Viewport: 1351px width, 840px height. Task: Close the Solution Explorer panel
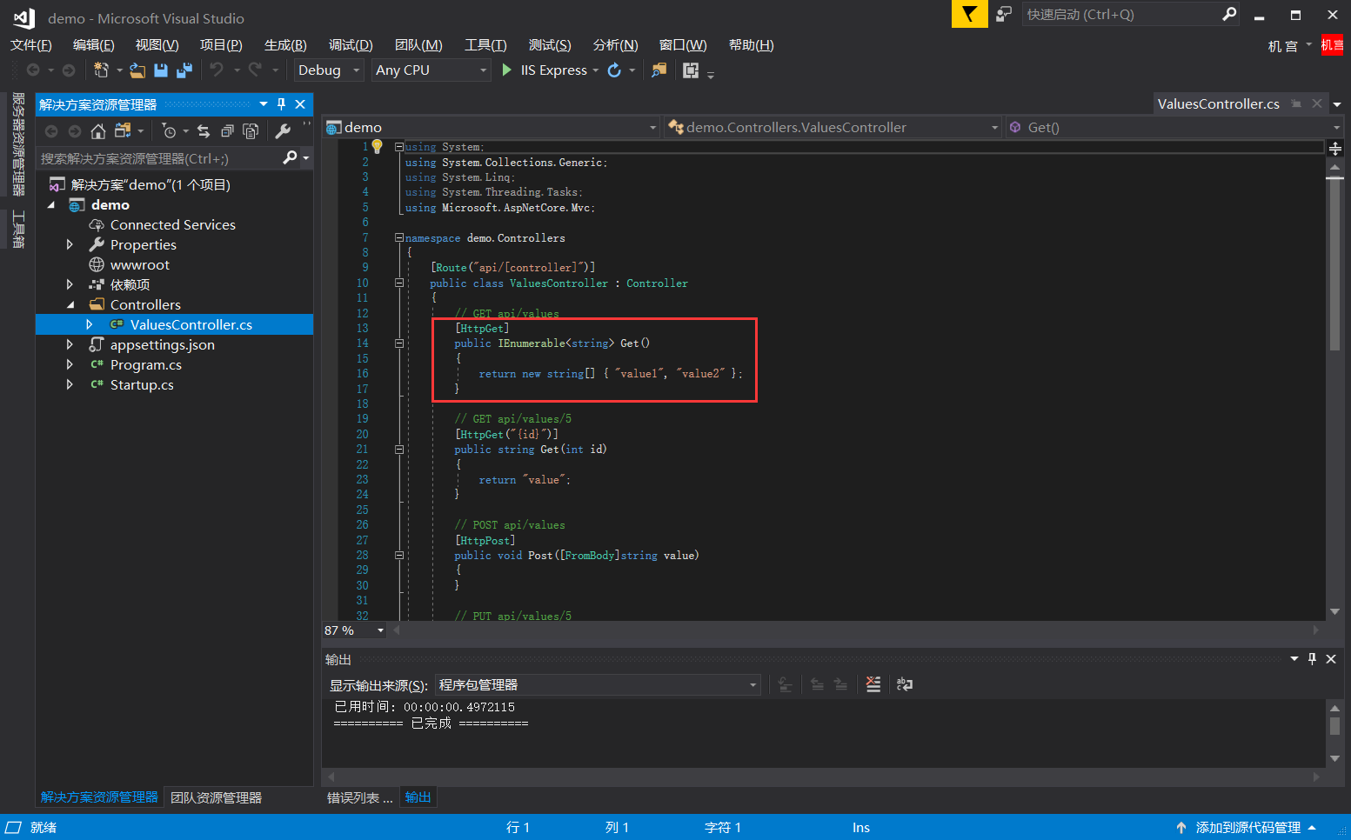tap(300, 104)
